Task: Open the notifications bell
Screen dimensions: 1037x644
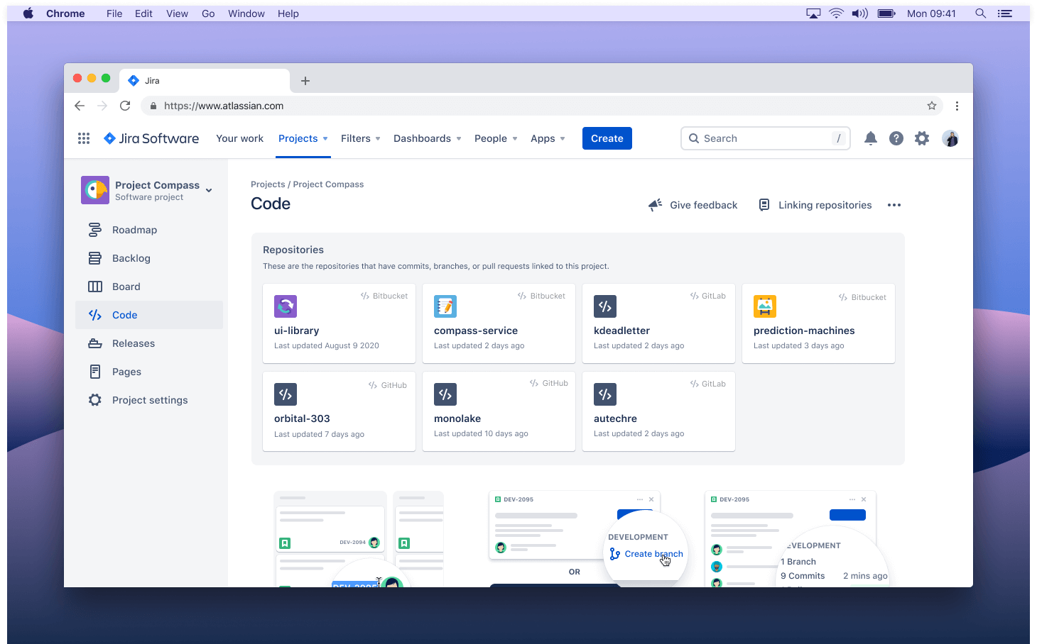Action: coord(870,138)
